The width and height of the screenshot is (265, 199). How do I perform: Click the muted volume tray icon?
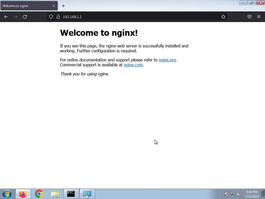click(239, 194)
